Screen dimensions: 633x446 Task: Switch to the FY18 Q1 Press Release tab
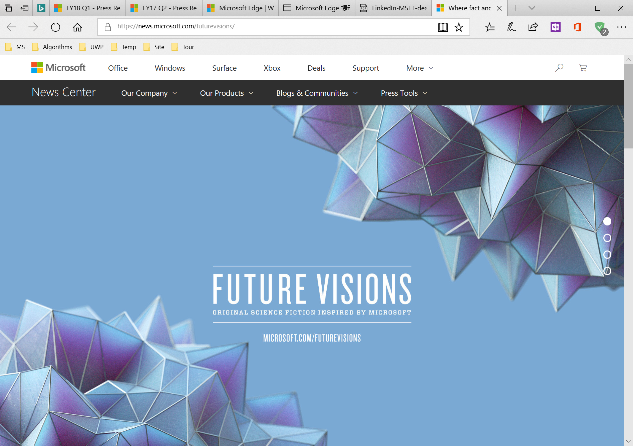(x=87, y=8)
